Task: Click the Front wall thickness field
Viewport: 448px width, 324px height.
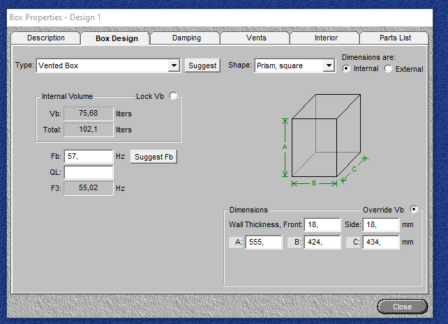Action: point(322,225)
